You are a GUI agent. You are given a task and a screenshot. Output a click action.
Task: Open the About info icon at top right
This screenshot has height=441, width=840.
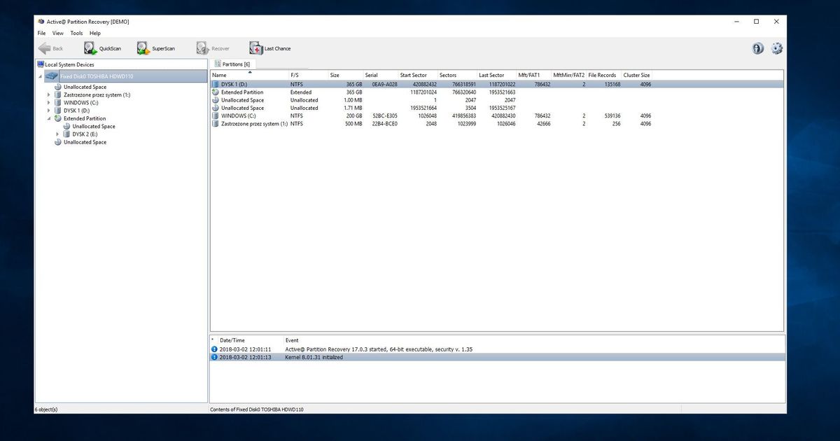(x=757, y=48)
